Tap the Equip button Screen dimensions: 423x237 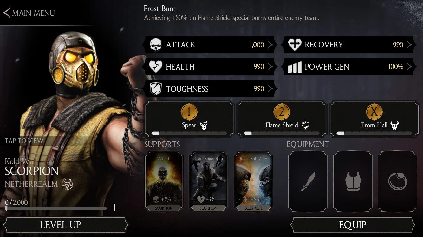point(353,225)
